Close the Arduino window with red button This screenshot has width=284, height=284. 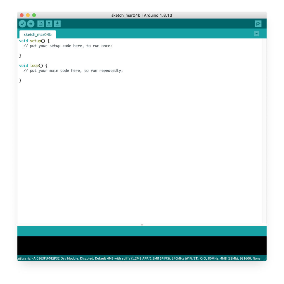(x=22, y=15)
